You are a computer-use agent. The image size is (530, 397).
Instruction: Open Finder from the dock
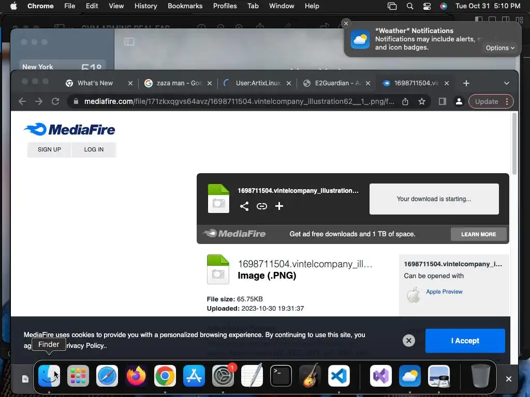tap(49, 376)
